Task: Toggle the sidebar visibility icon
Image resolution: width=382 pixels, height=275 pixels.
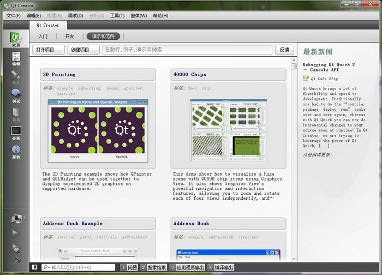Action: [x=35, y=267]
